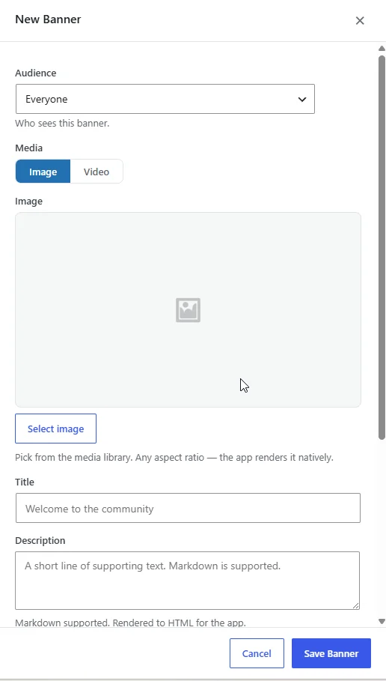Cancel the new banner
The image size is (386, 681).
[257, 653]
